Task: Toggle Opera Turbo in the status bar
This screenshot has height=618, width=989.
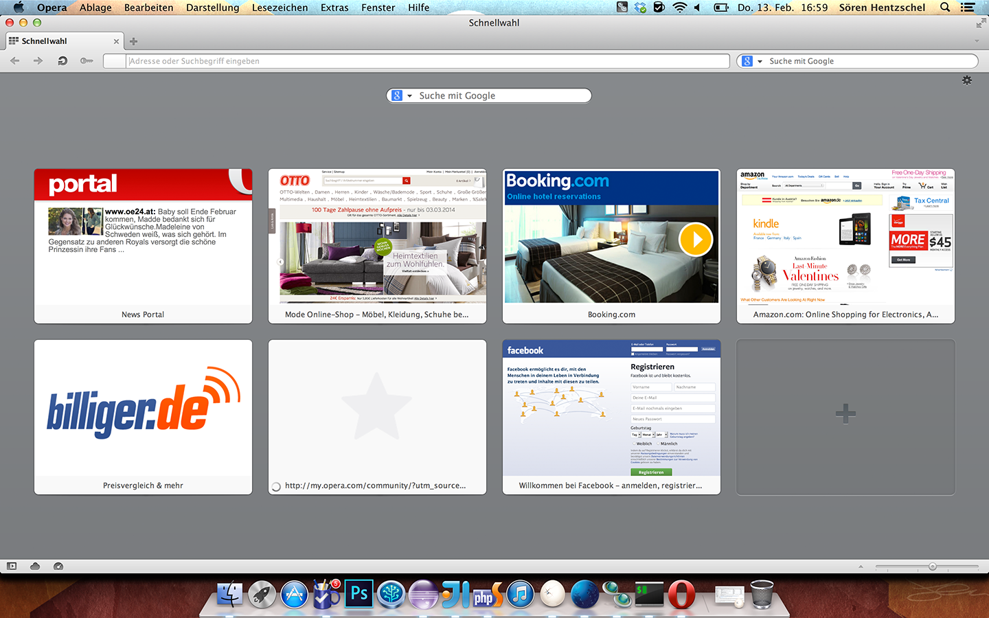Action: pyautogui.click(x=58, y=566)
